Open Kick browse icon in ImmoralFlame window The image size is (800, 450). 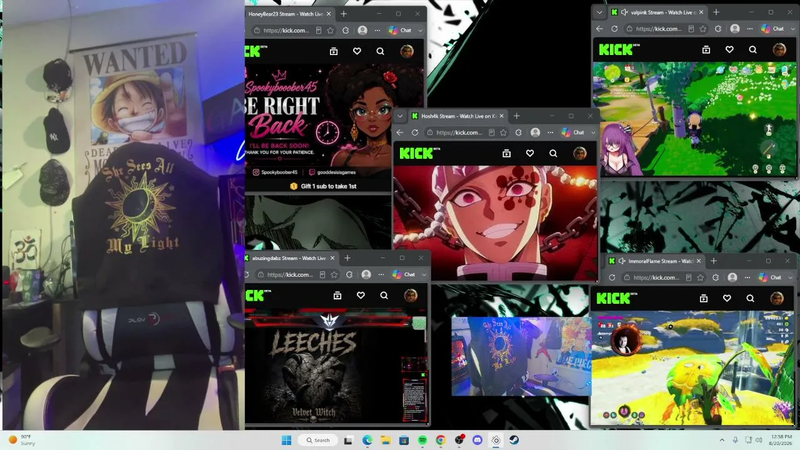point(704,298)
